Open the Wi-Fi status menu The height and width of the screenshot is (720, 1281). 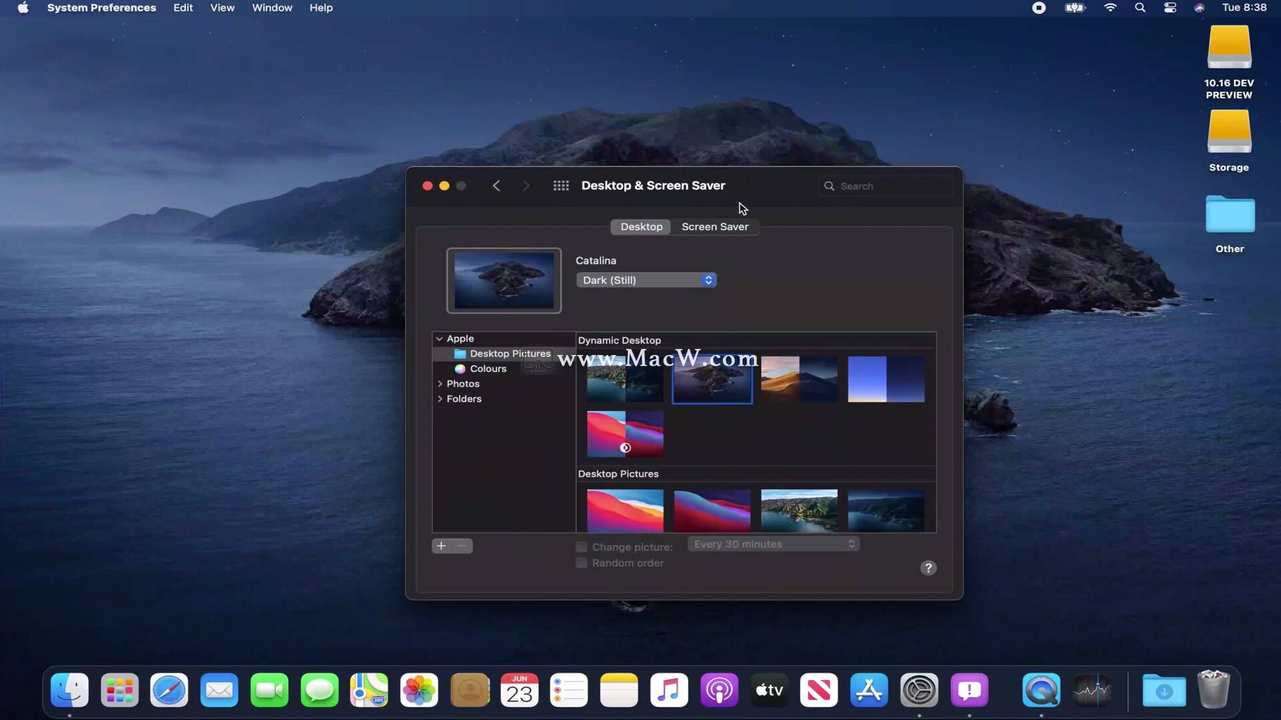click(1110, 7)
